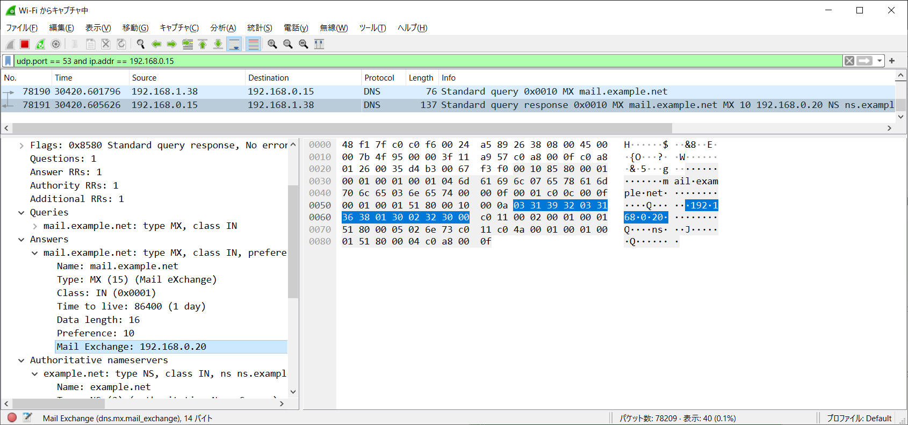Collapse the Answers section
This screenshot has width=908, height=425.
[x=21, y=240]
